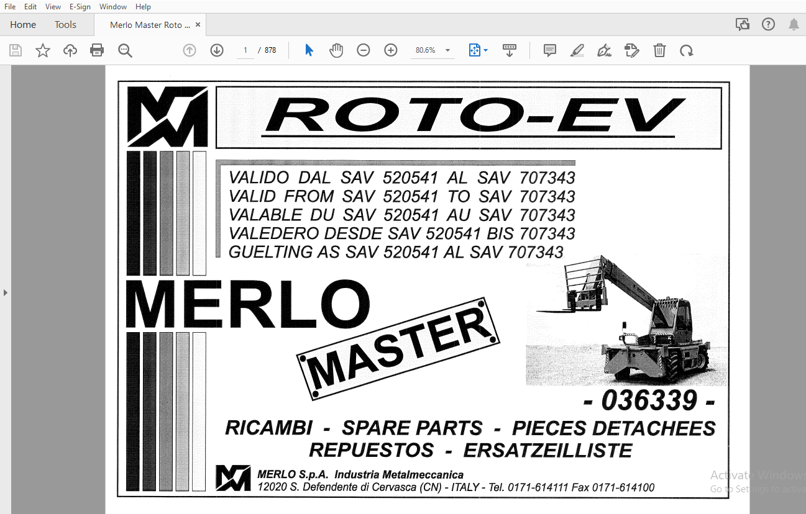Click the Save file icon
The height and width of the screenshot is (514, 806).
(x=16, y=50)
